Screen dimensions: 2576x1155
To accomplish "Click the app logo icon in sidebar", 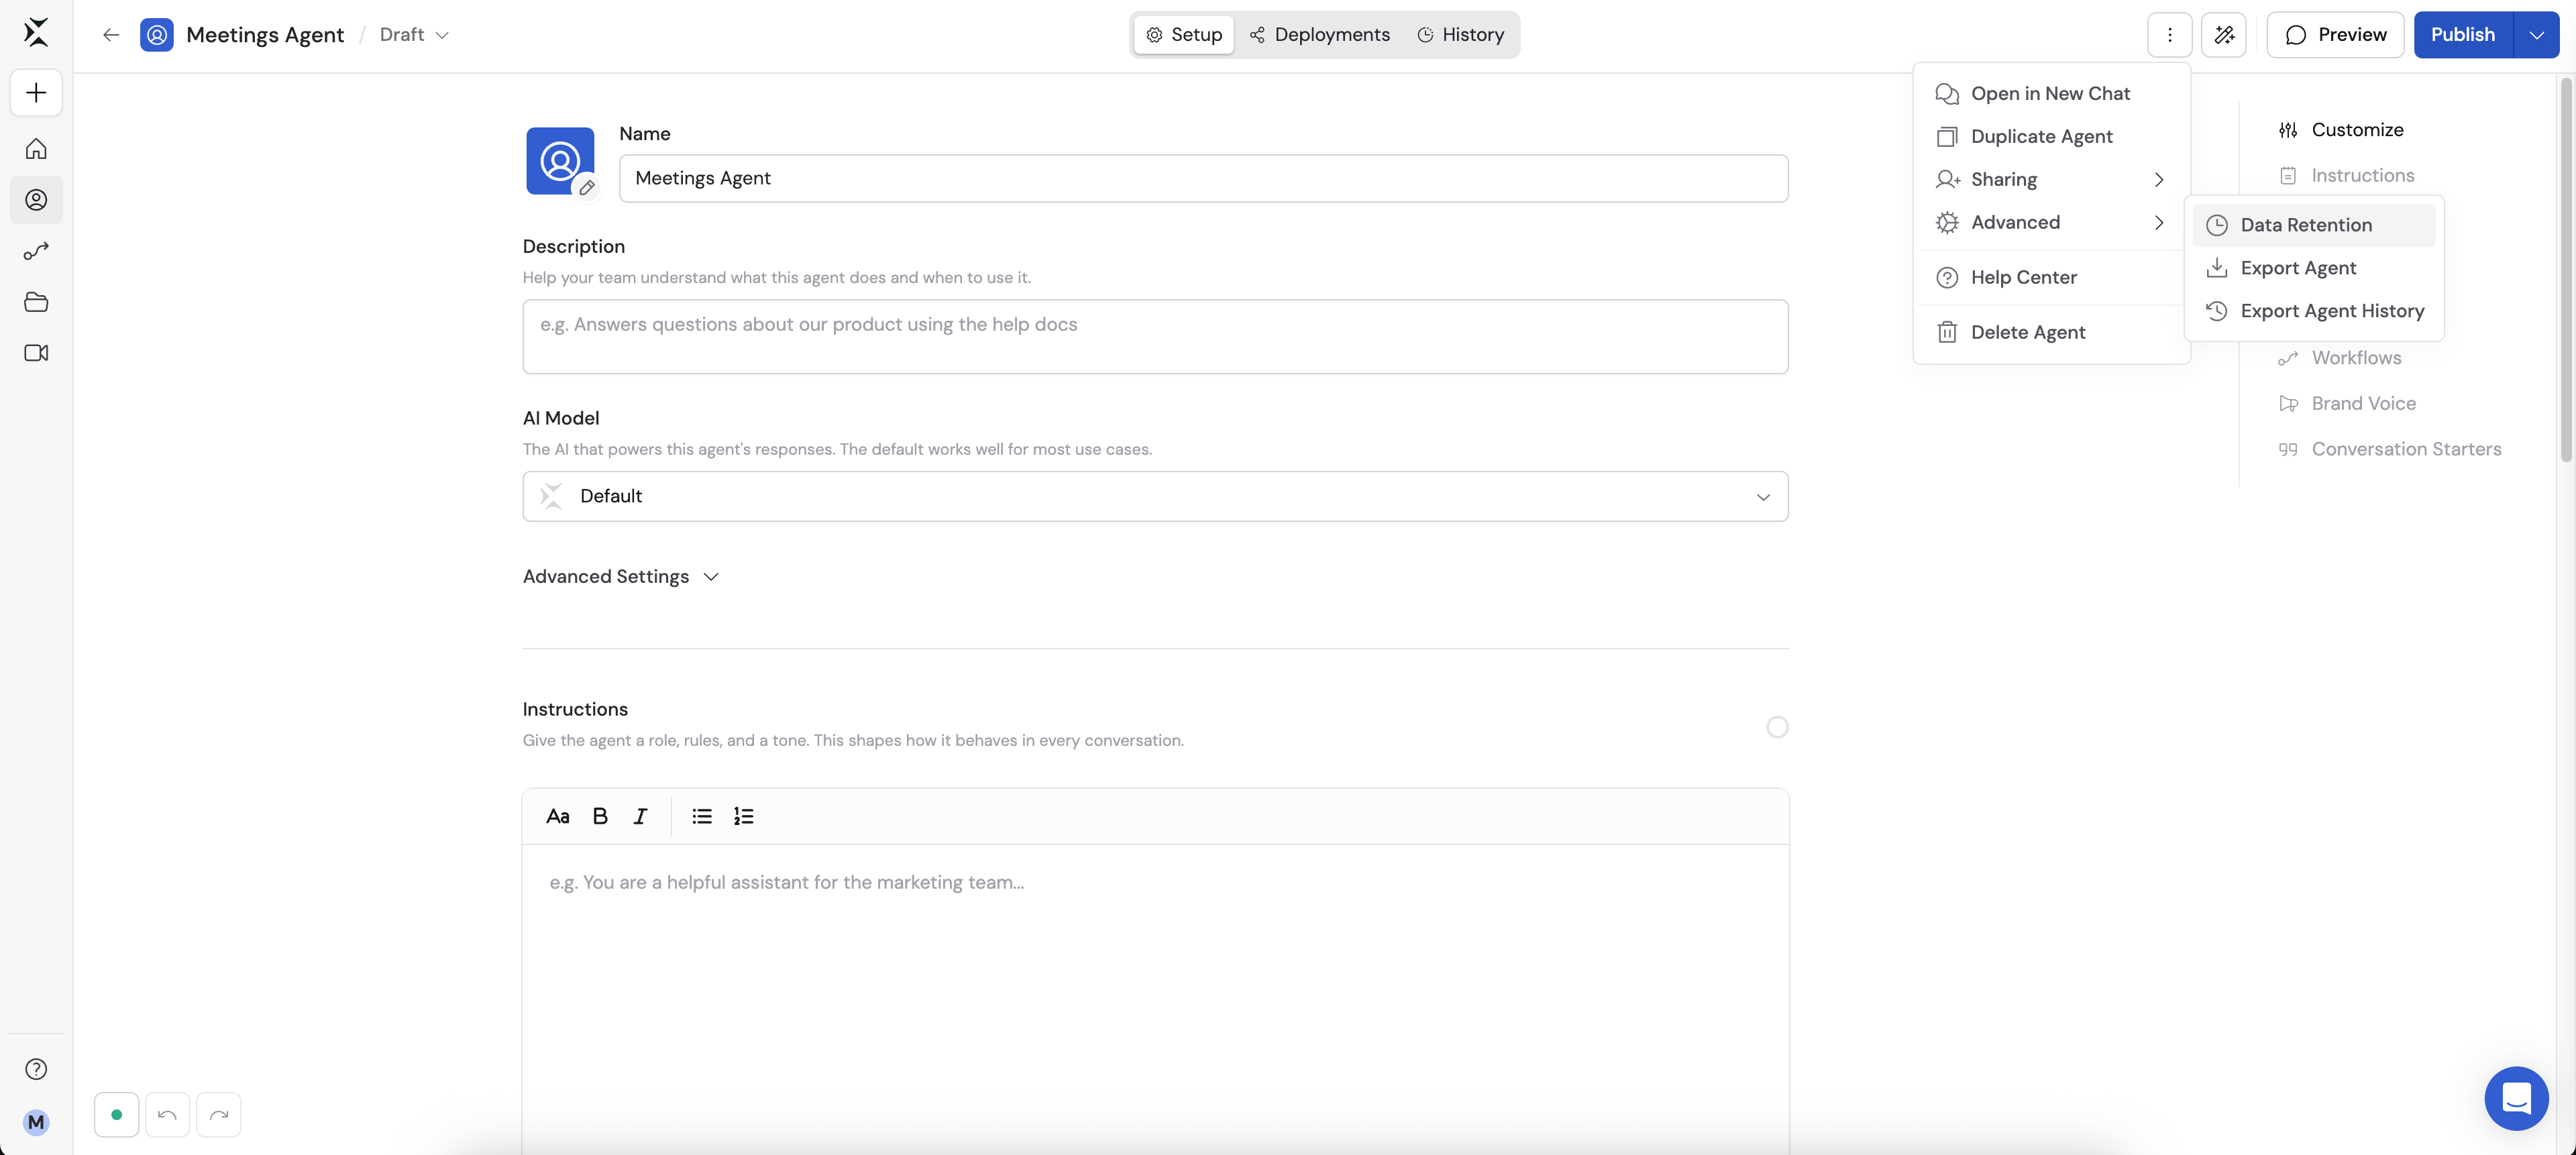I will pyautogui.click(x=36, y=32).
